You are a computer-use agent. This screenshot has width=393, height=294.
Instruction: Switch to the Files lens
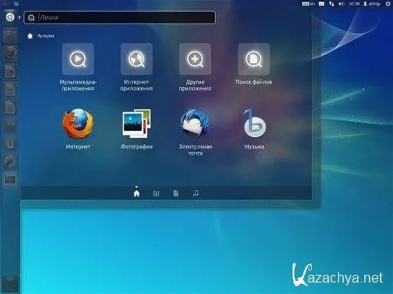click(176, 193)
